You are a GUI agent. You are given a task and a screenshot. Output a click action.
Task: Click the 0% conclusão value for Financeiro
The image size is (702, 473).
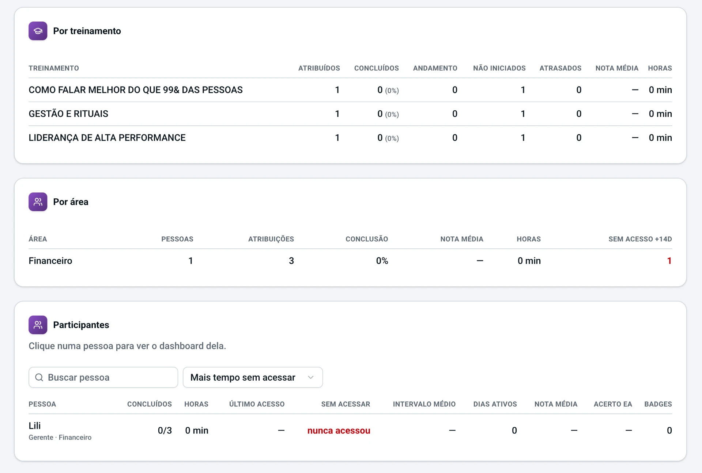click(x=382, y=261)
